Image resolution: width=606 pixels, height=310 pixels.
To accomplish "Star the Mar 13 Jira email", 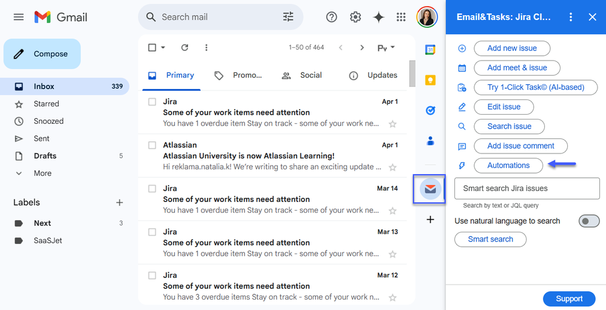I will point(392,254).
